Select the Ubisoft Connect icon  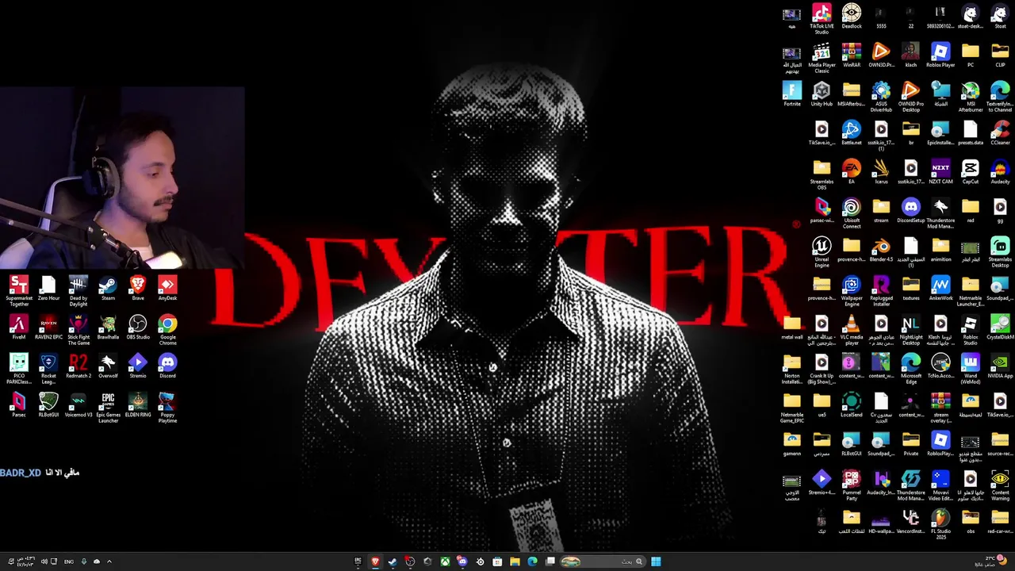(x=852, y=213)
